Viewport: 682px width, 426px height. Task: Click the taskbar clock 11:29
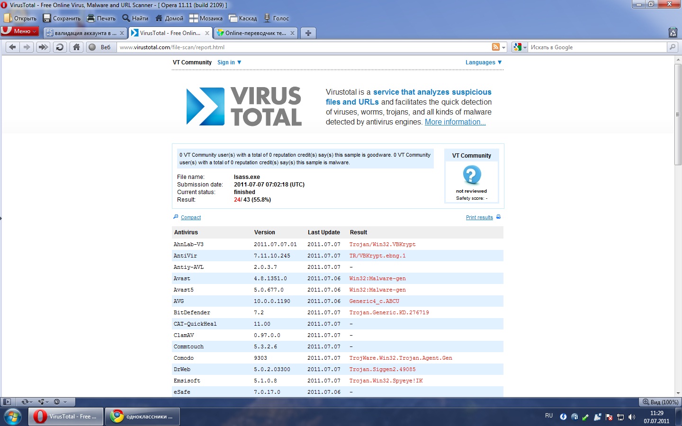pos(657,413)
